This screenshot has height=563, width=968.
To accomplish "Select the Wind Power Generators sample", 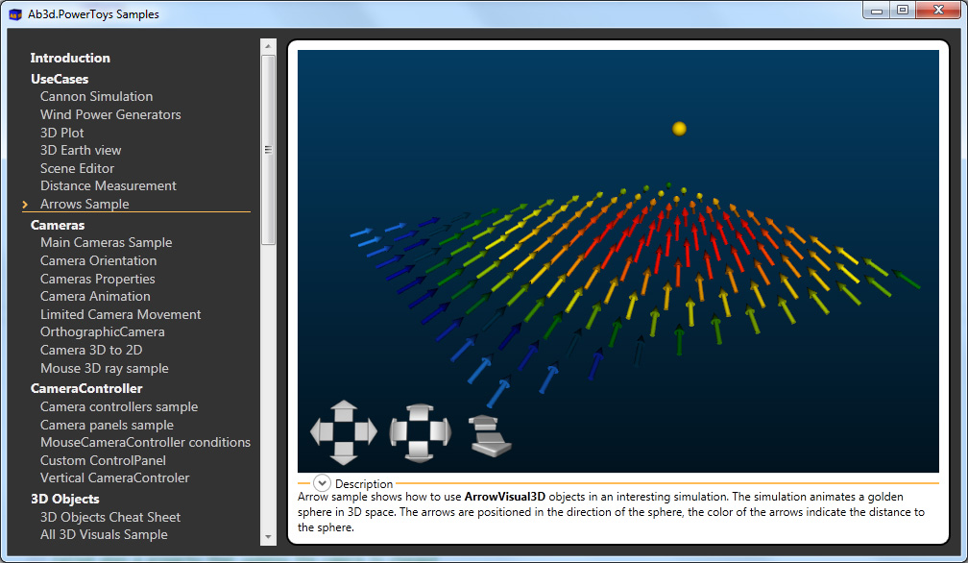I will tap(110, 114).
